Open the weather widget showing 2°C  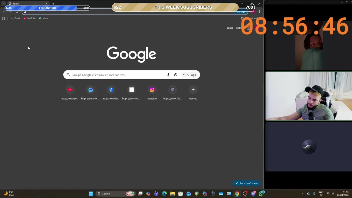point(9,194)
